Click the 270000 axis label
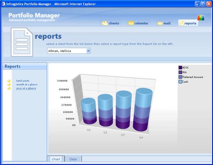 [x=67, y=105]
